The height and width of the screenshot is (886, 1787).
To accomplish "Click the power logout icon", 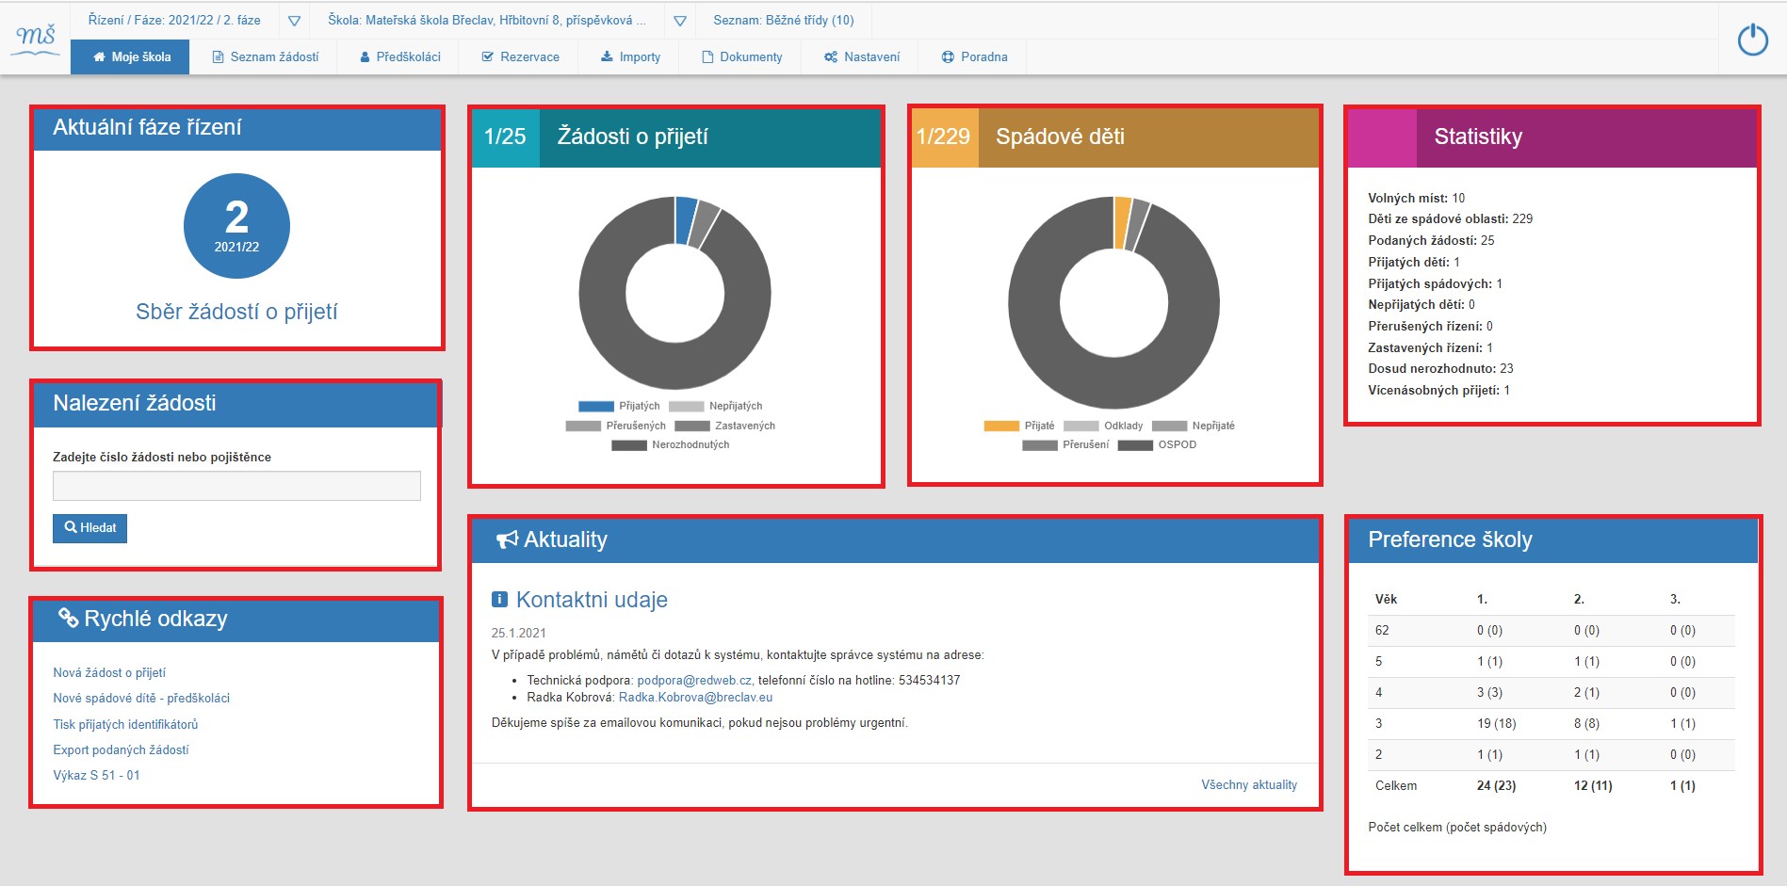I will [1752, 40].
